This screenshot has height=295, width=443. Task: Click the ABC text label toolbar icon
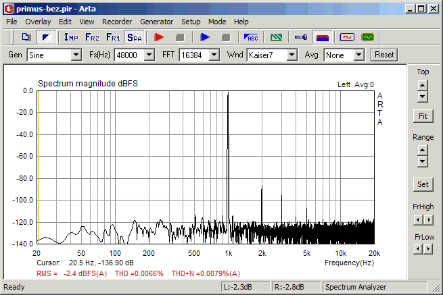coord(251,37)
